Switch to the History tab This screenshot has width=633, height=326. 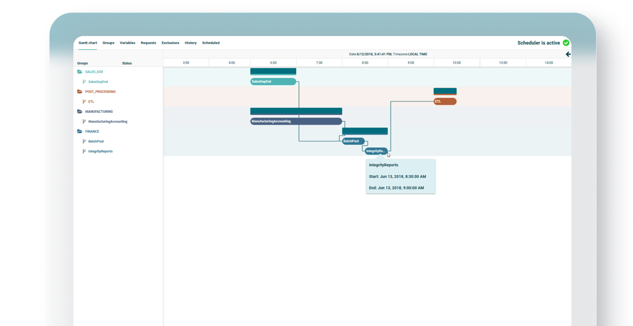(x=190, y=43)
